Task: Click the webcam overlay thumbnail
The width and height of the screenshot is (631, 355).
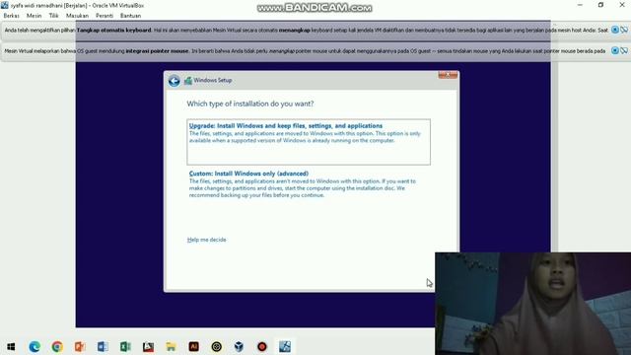Action: pyautogui.click(x=532, y=304)
